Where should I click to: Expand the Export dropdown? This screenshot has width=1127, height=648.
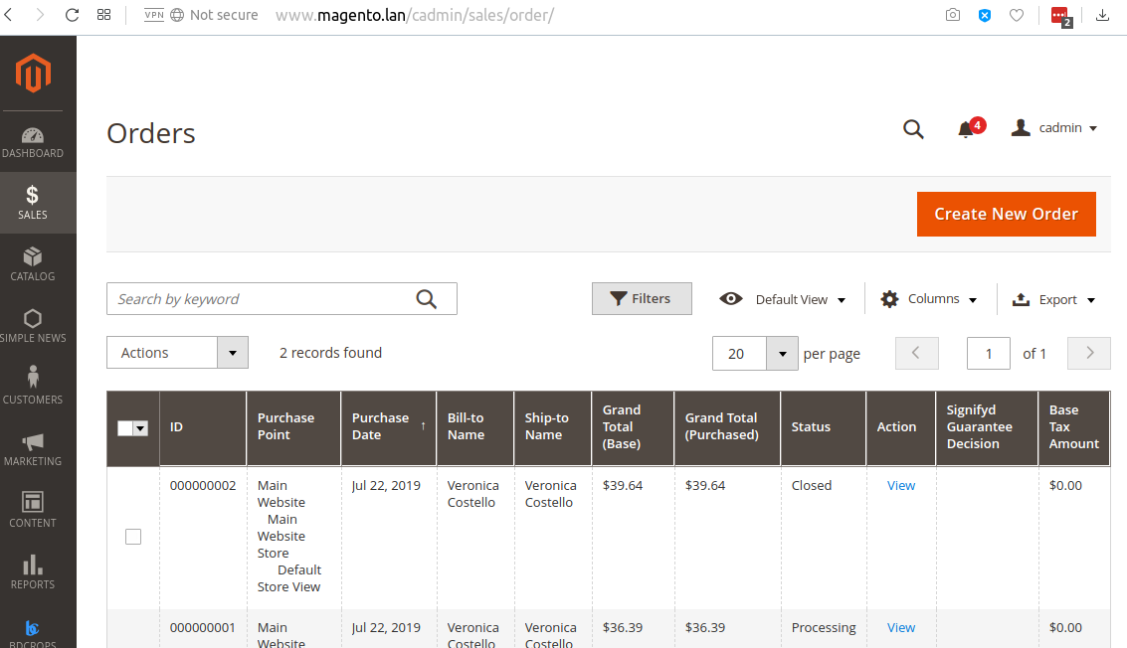tap(1053, 299)
